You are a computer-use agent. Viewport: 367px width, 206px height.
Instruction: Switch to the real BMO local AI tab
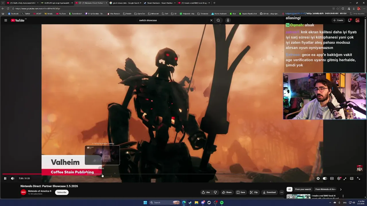(194, 3)
